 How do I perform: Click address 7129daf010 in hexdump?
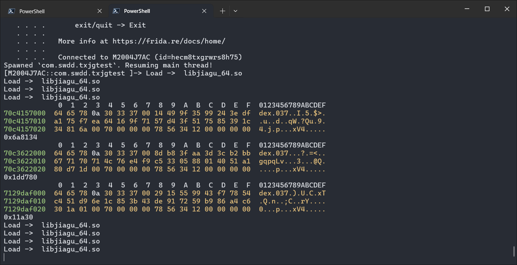(25, 201)
